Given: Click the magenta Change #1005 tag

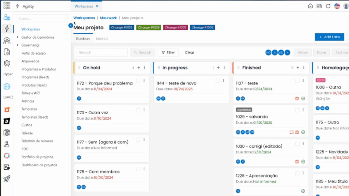Looking at the screenshot, I should pyautogui.click(x=175, y=28).
